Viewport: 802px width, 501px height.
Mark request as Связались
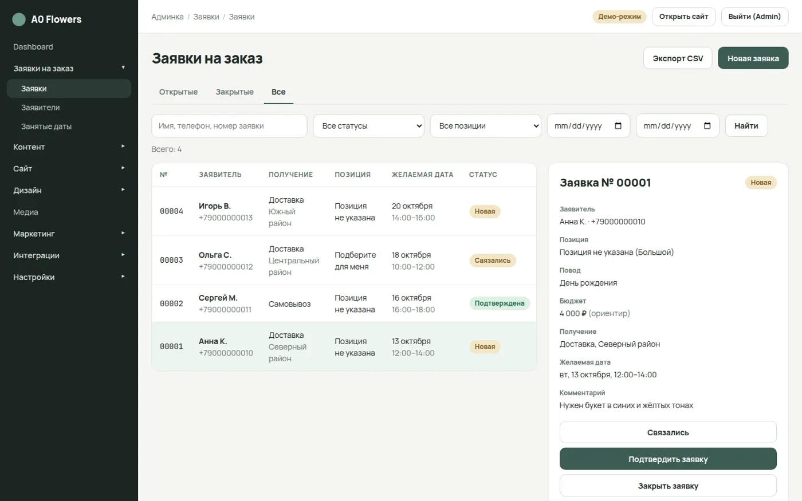(x=668, y=432)
